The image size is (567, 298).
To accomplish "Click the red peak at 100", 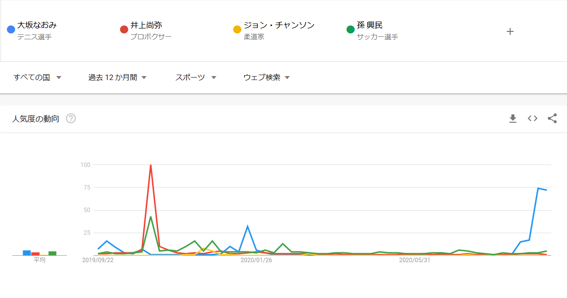I will pos(151,165).
